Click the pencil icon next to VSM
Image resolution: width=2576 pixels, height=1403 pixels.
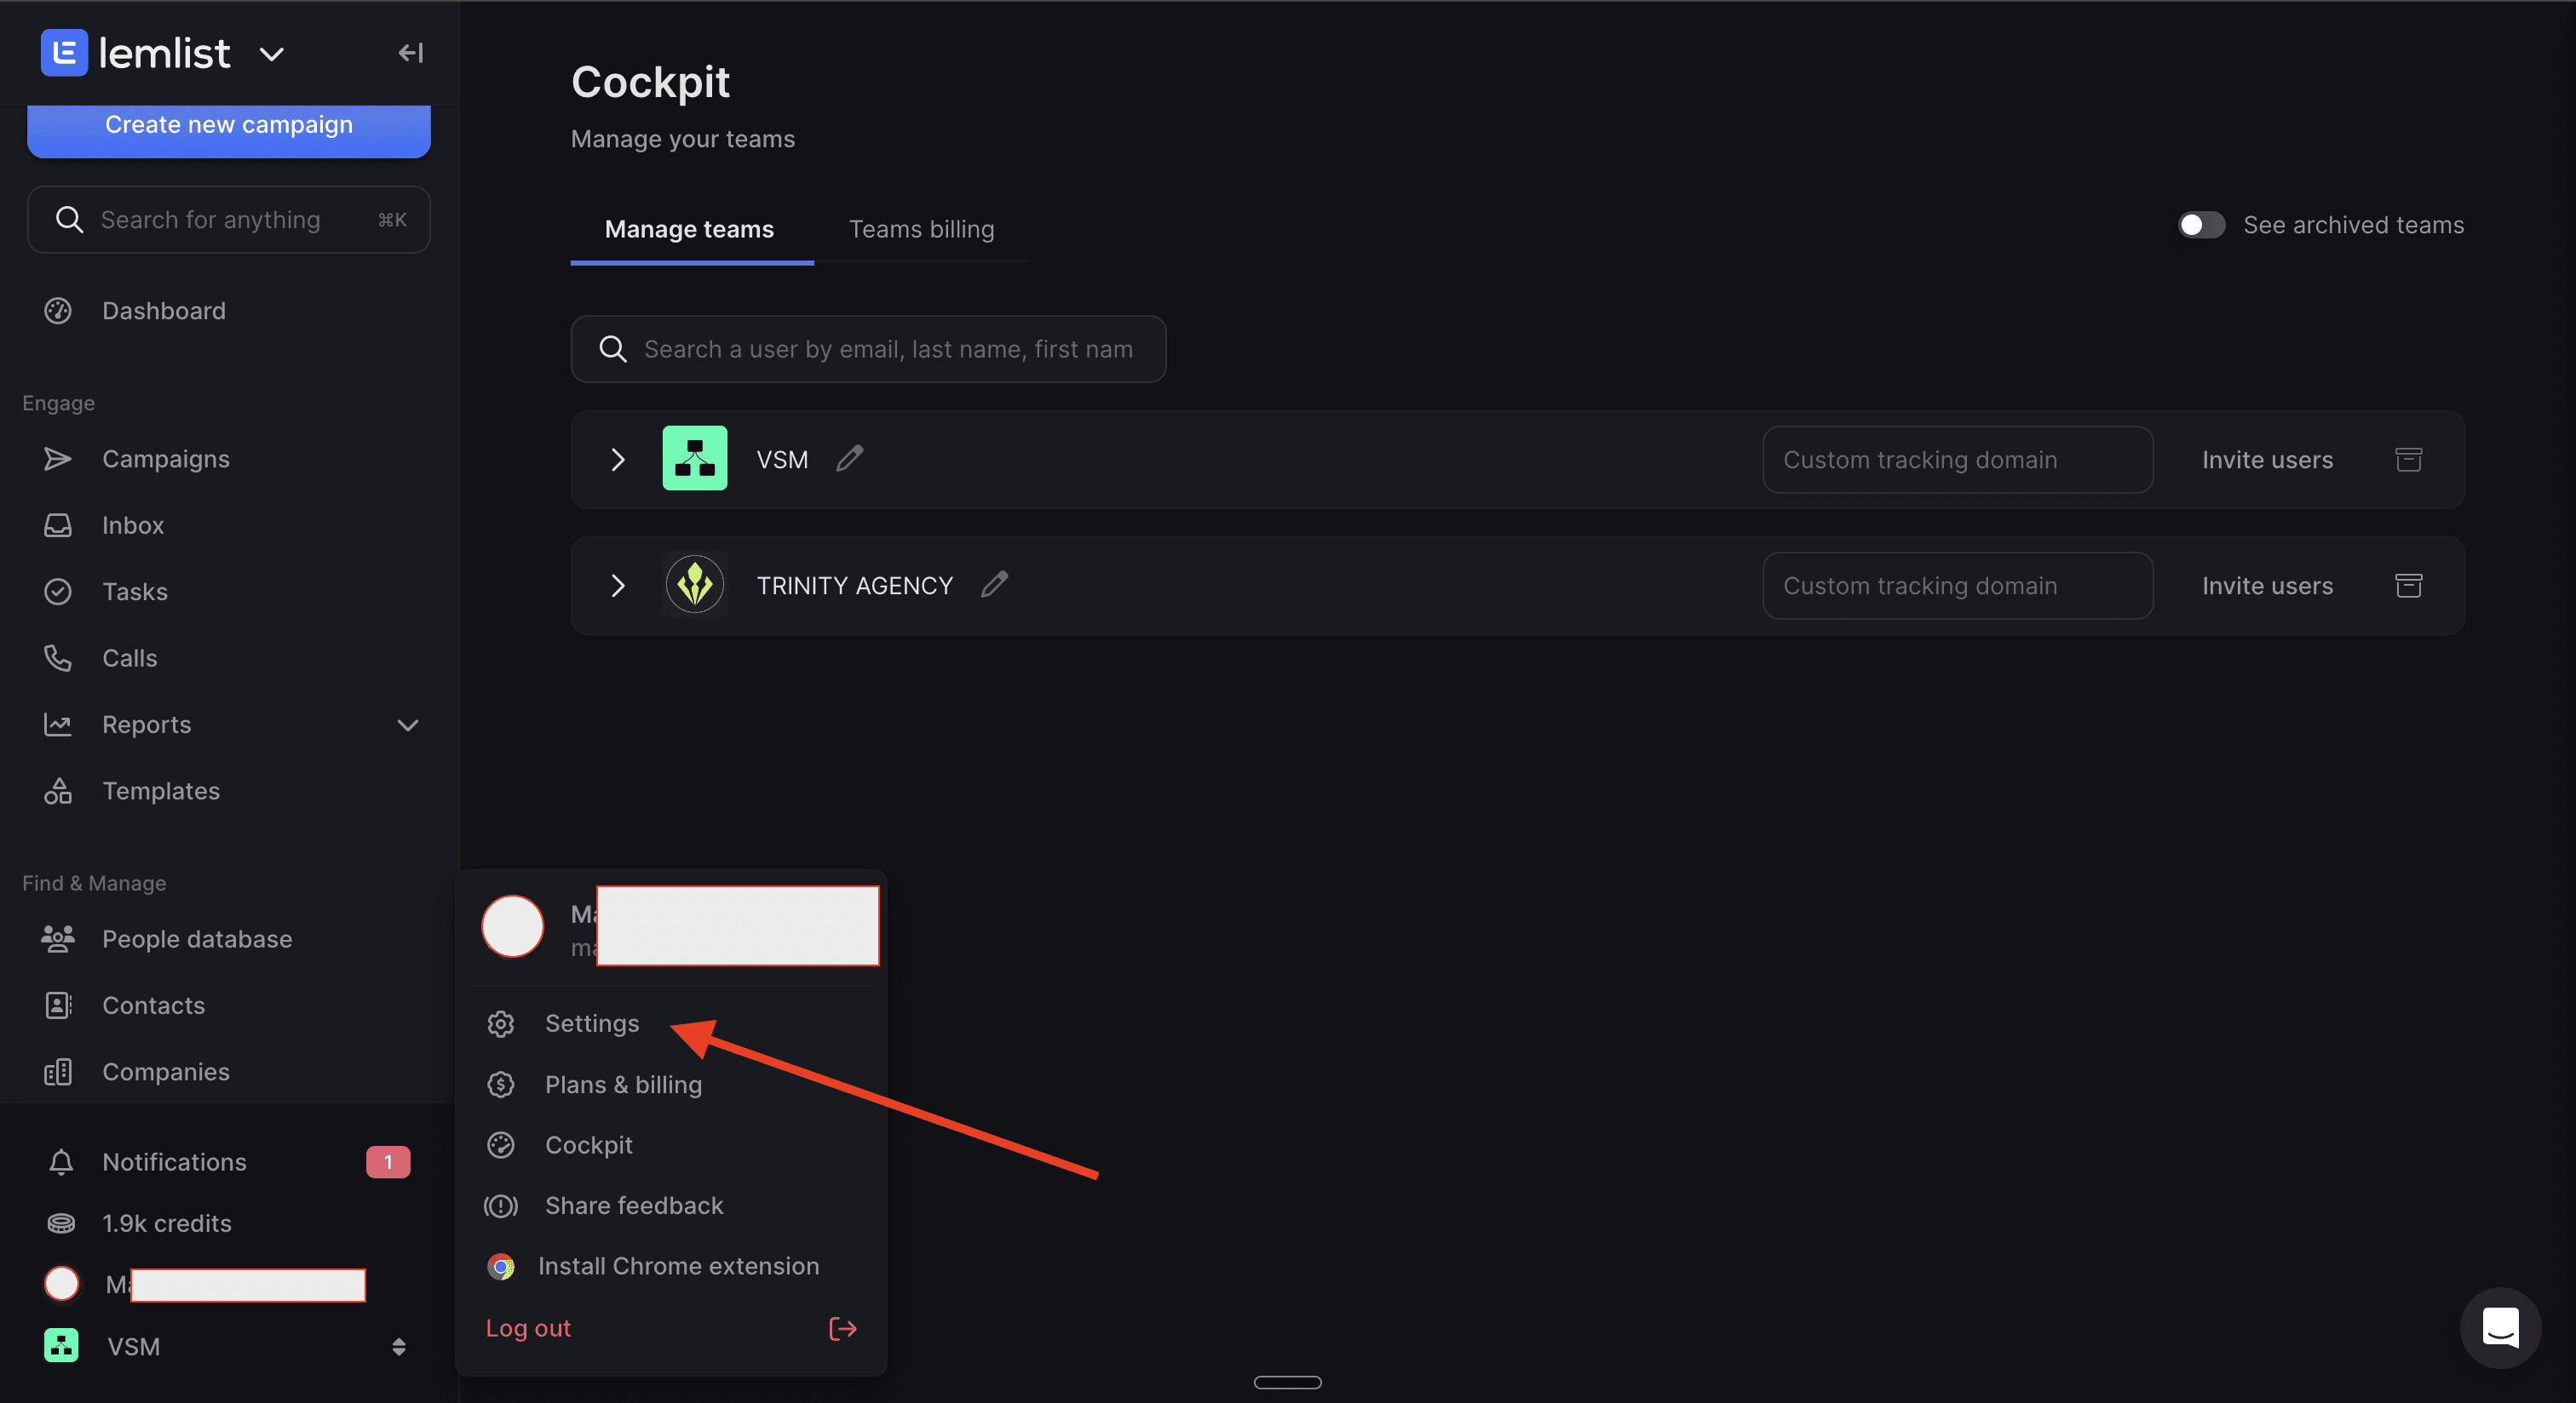[849, 459]
